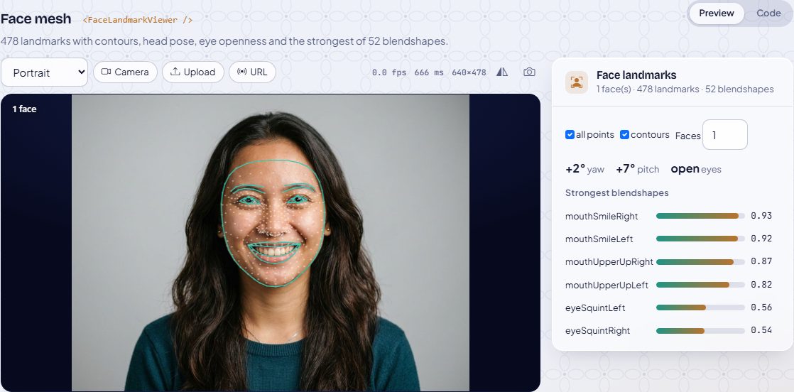Click the 'Strongest blendshapes' label
Viewport: 794px width, 392px height.
(x=616, y=193)
